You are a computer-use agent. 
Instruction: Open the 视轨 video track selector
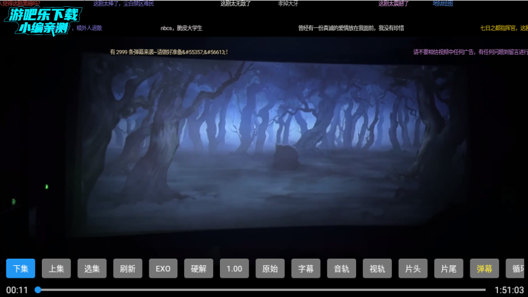tap(377, 268)
